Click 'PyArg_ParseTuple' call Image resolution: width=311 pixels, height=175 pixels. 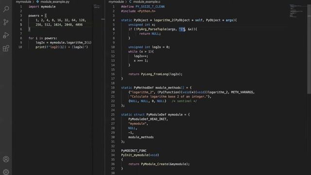[152, 29]
